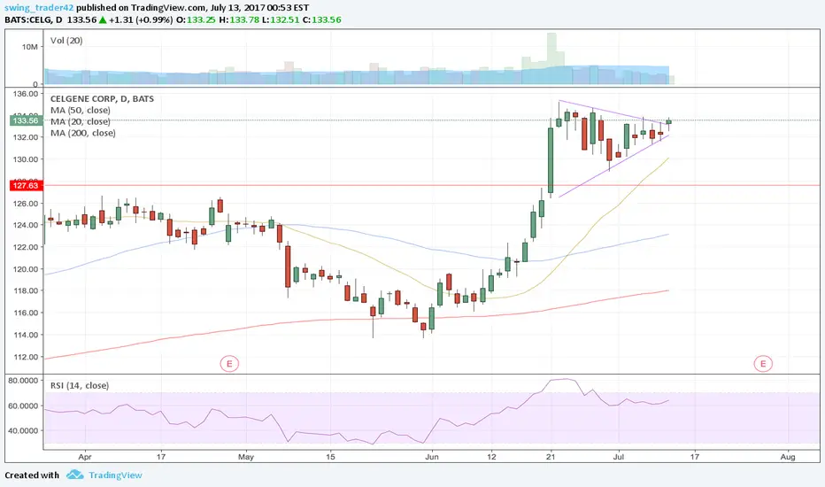Screen dimensions: 825x487
Task: Click the Created with footer text
Action: (32, 475)
